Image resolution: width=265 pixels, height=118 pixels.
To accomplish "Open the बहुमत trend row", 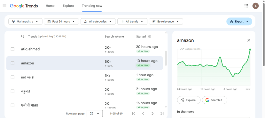I will (84, 91).
